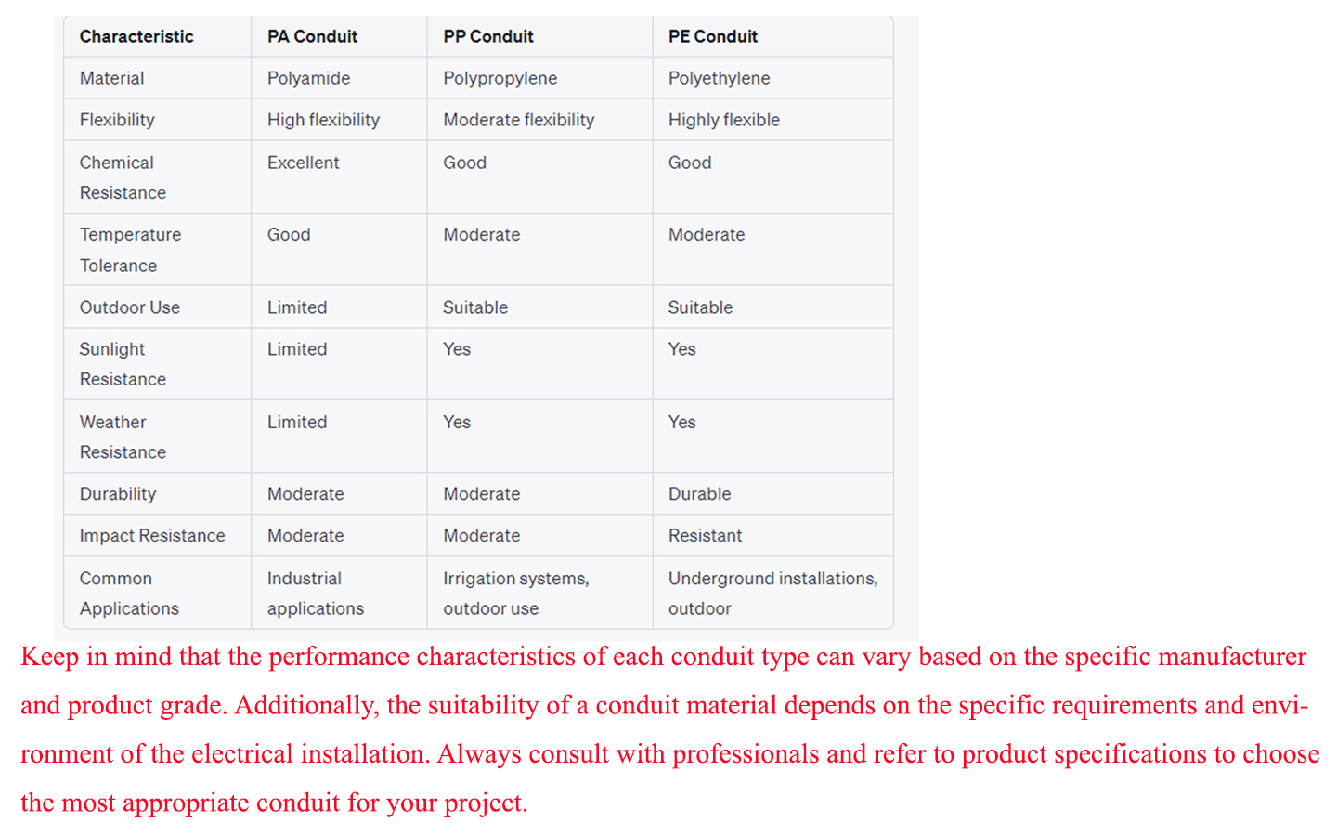The width and height of the screenshot is (1337, 836).
Task: Click the Durable cell in PE column
Action: [x=699, y=494]
